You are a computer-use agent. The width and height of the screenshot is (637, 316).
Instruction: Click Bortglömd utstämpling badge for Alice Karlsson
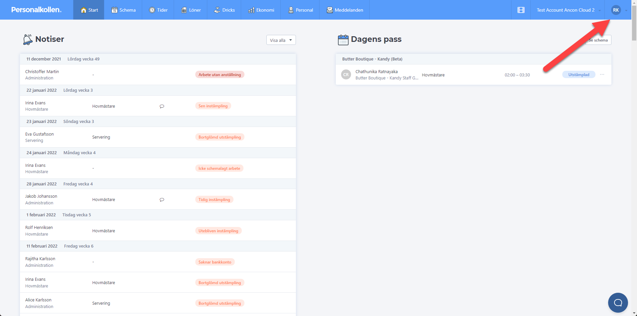click(220, 303)
